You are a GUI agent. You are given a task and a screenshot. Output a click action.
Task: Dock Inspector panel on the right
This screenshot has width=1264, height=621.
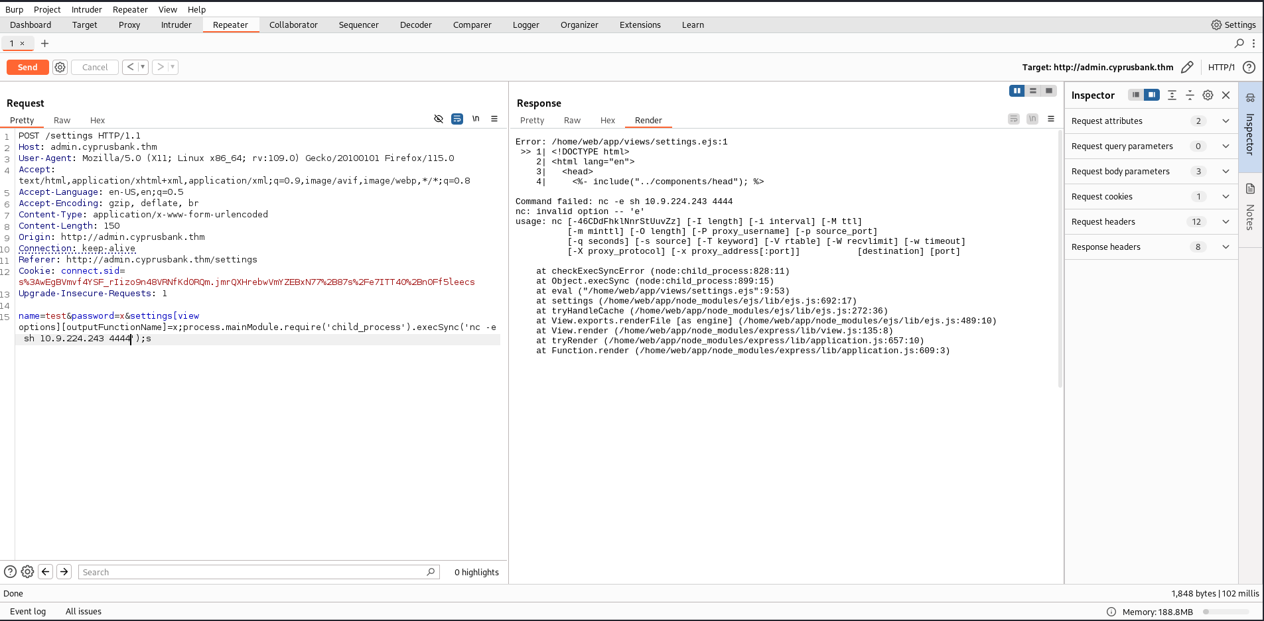click(x=1152, y=95)
